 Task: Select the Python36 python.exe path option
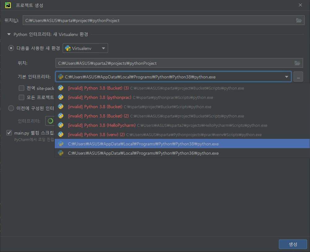pos(182,153)
